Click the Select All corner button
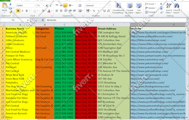This screenshot has height=120, width=189. coord(3,25)
